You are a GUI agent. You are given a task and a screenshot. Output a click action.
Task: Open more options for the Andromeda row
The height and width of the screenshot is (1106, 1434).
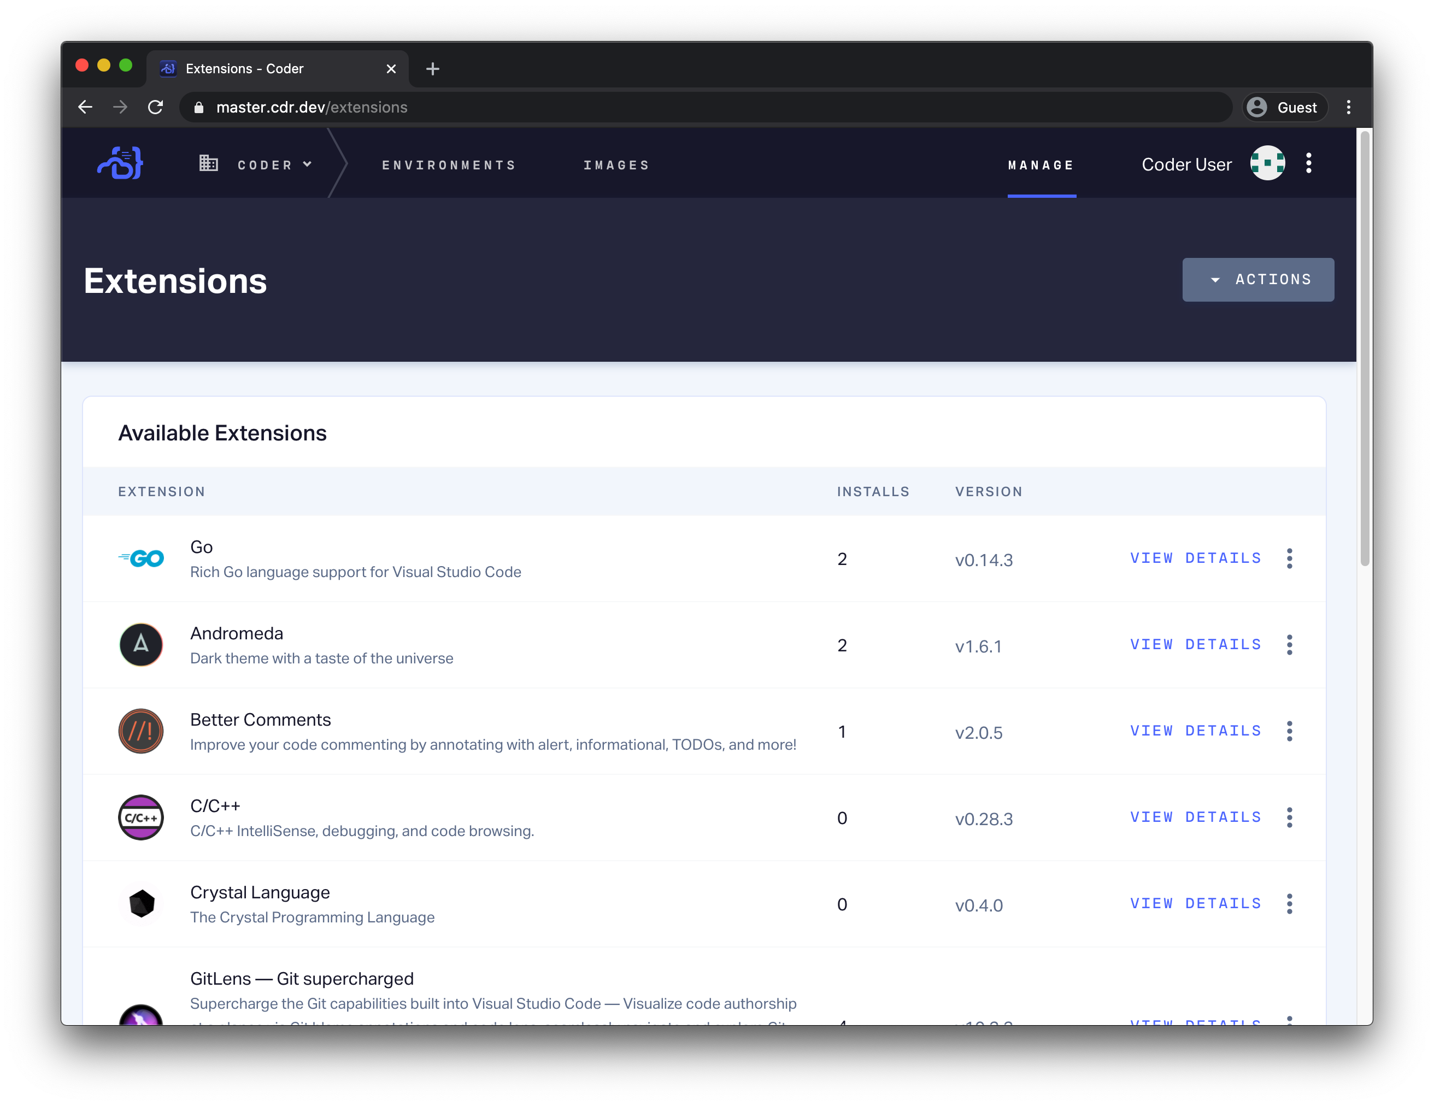(1290, 645)
